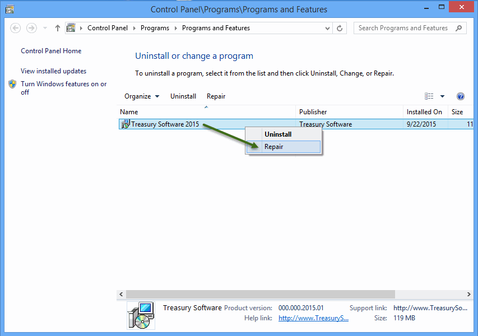Open the address bar history chevron
Image resolution: width=478 pixels, height=336 pixels.
(x=326, y=27)
